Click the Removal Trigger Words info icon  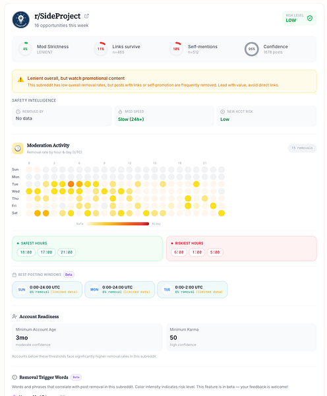[15, 377]
